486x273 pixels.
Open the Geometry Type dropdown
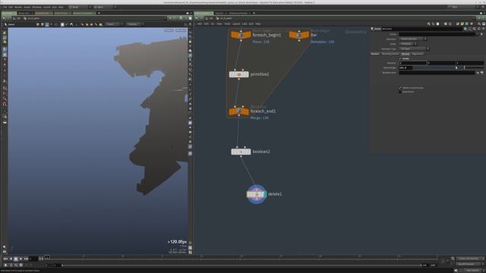(414, 49)
